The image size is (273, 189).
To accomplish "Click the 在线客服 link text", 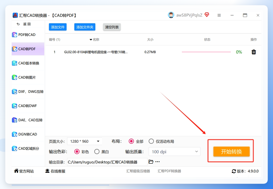I will pyautogui.click(x=58, y=171).
